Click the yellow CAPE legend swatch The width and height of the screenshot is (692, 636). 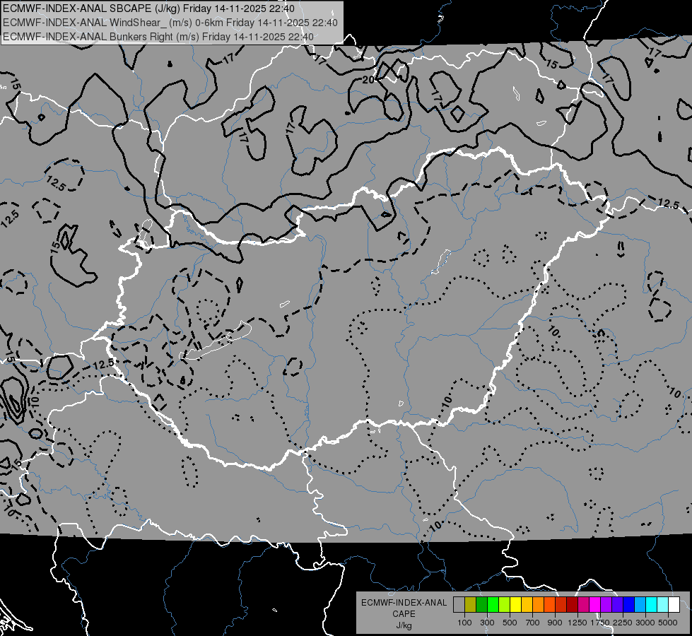pos(515,604)
